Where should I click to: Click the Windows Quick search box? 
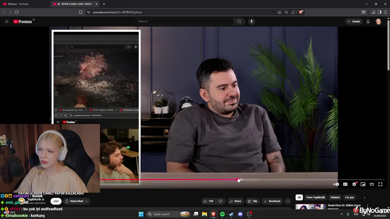(168, 214)
